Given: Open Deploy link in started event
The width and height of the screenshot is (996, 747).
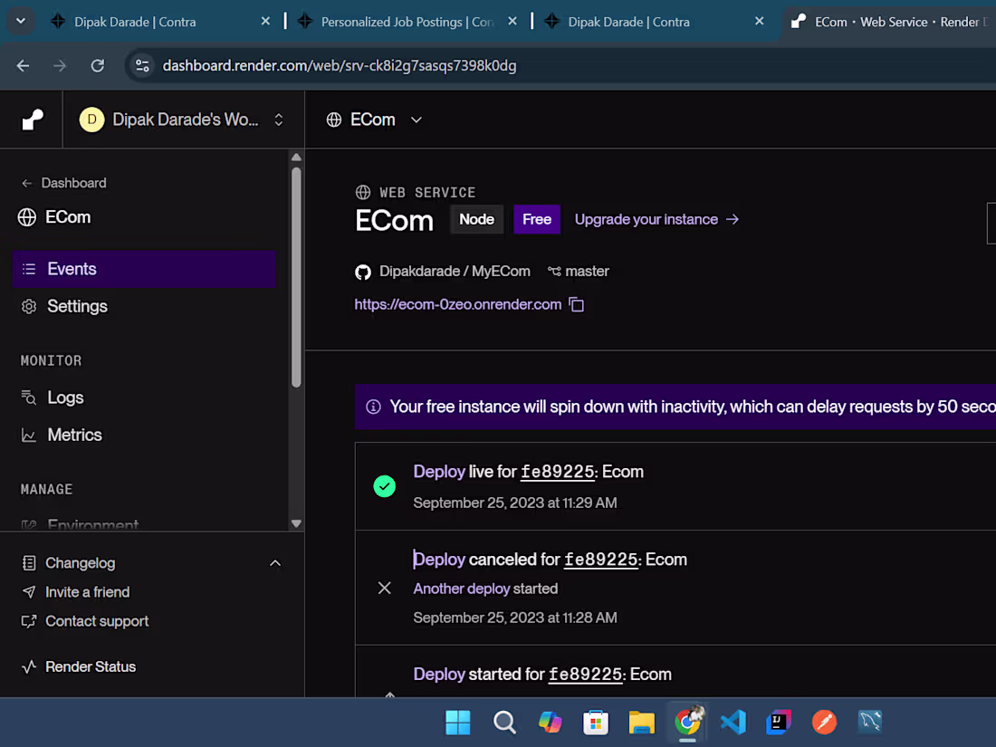Looking at the screenshot, I should (439, 675).
